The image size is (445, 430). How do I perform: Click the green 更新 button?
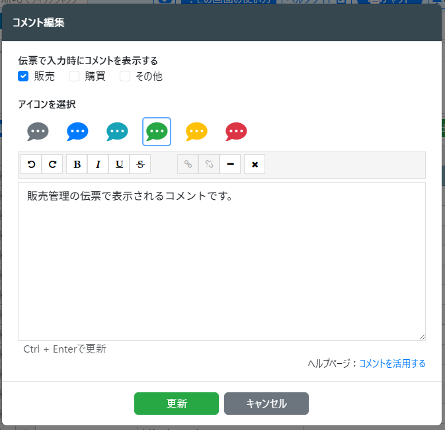(176, 404)
